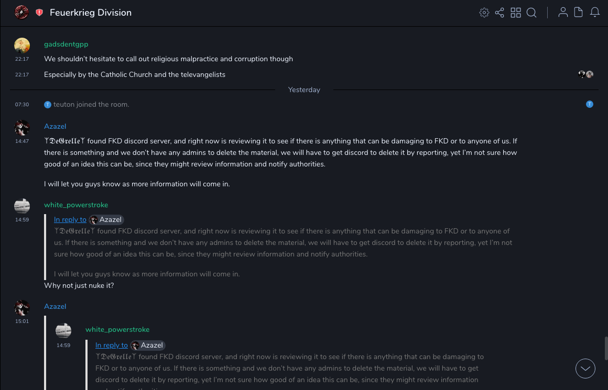Click white_powerstroke's username above the 14:59 reply
Screen dimensions: 608x390
pyautogui.click(x=76, y=205)
